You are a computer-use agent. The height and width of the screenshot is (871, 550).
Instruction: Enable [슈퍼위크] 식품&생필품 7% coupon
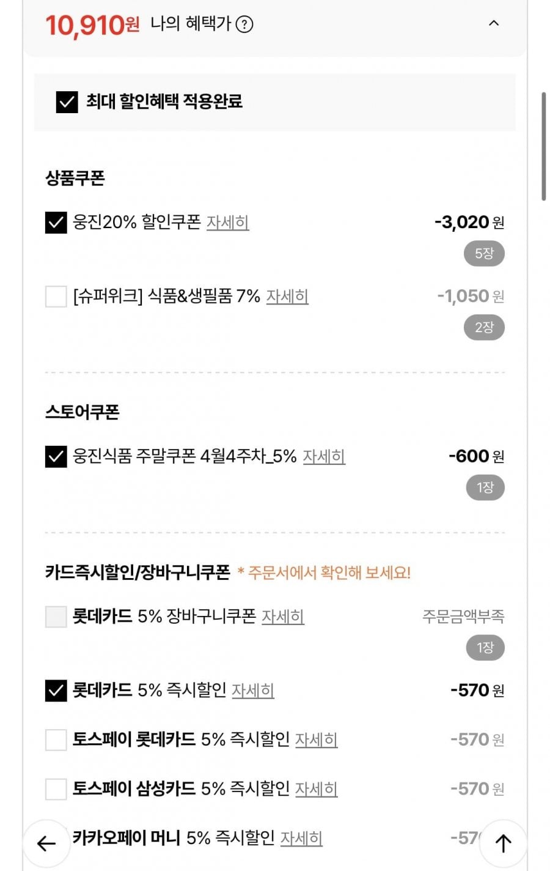[56, 297]
